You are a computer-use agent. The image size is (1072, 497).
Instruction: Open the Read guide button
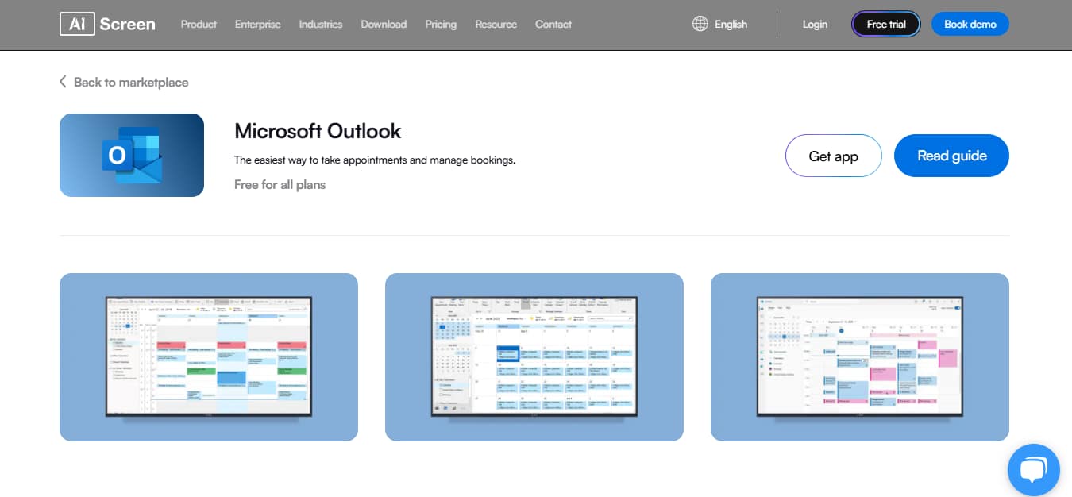pos(952,156)
